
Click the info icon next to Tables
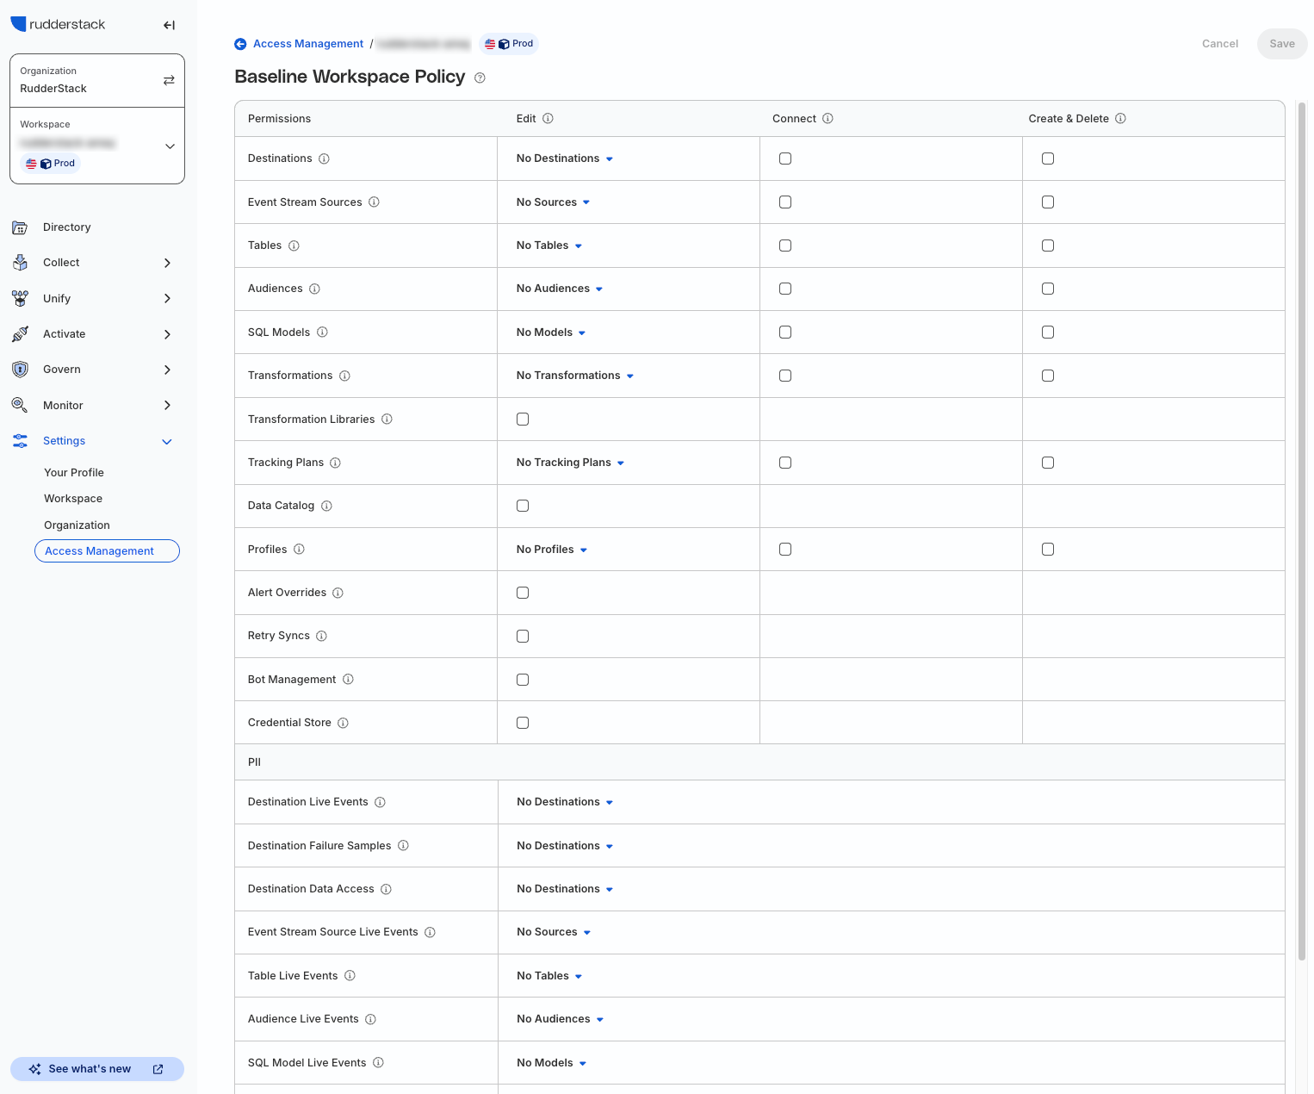[294, 246]
